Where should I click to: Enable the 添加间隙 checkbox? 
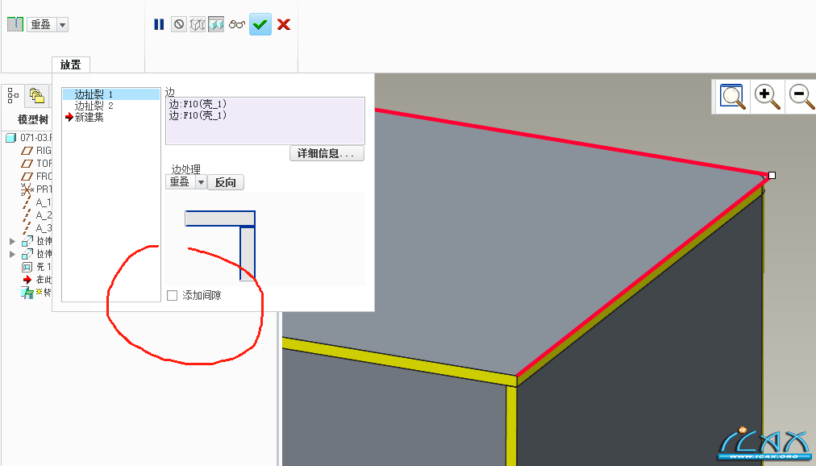coord(173,295)
